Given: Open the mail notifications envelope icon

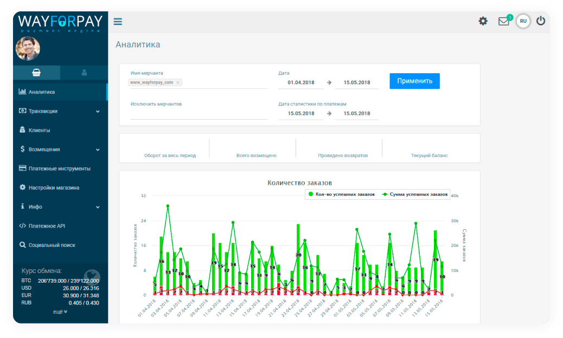Looking at the screenshot, I should (x=504, y=22).
